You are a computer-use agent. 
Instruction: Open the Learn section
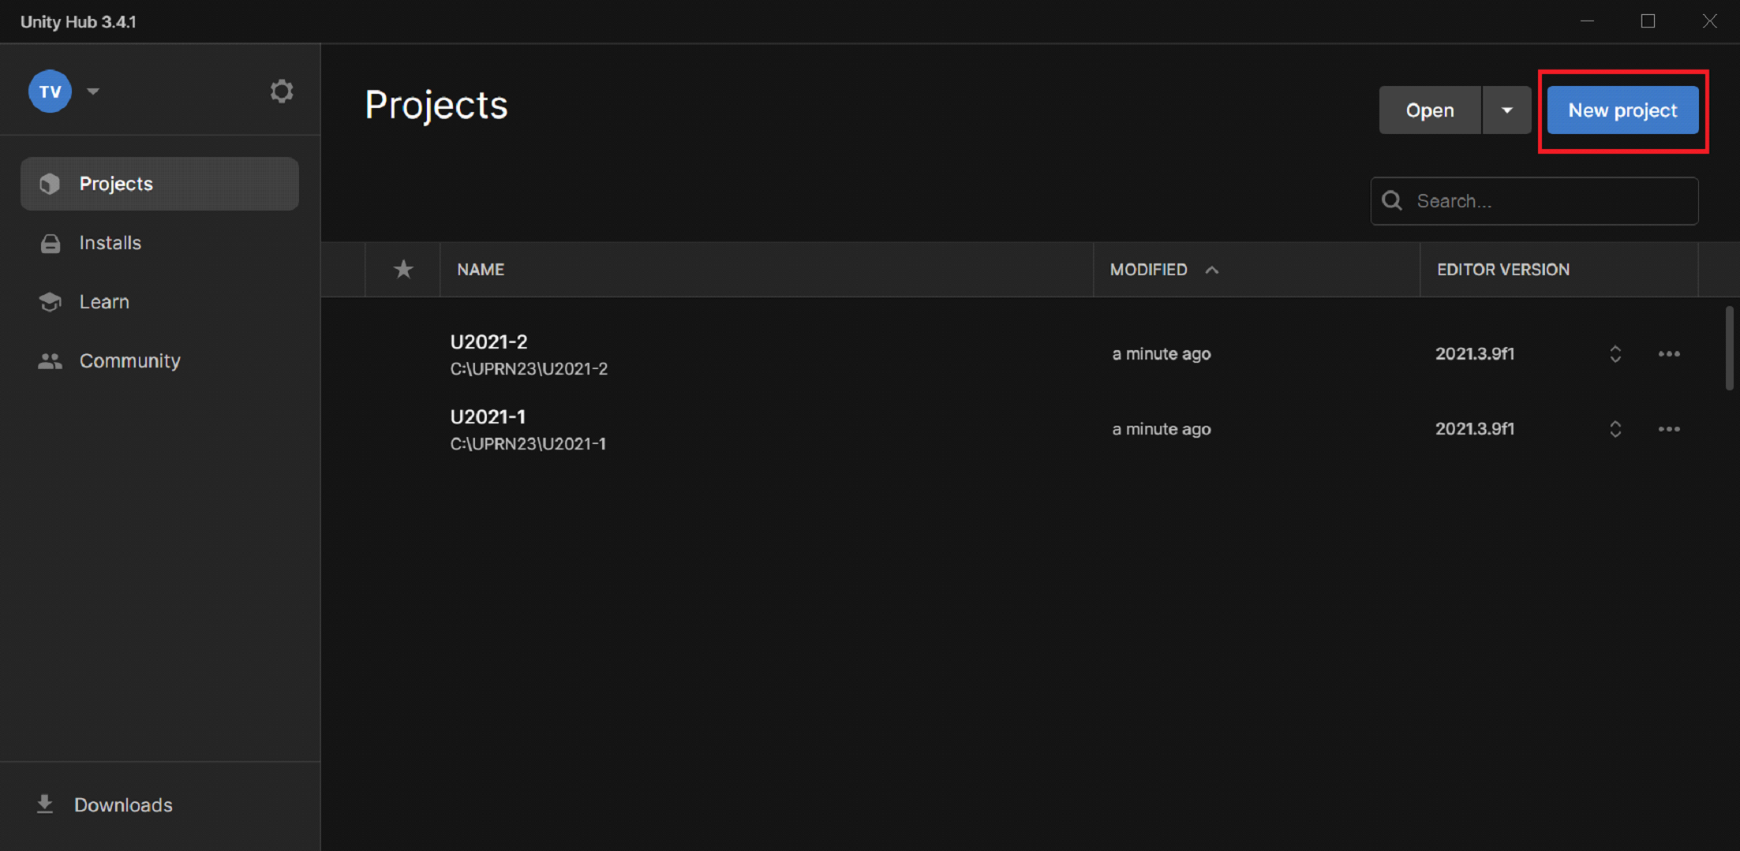pyautogui.click(x=104, y=302)
